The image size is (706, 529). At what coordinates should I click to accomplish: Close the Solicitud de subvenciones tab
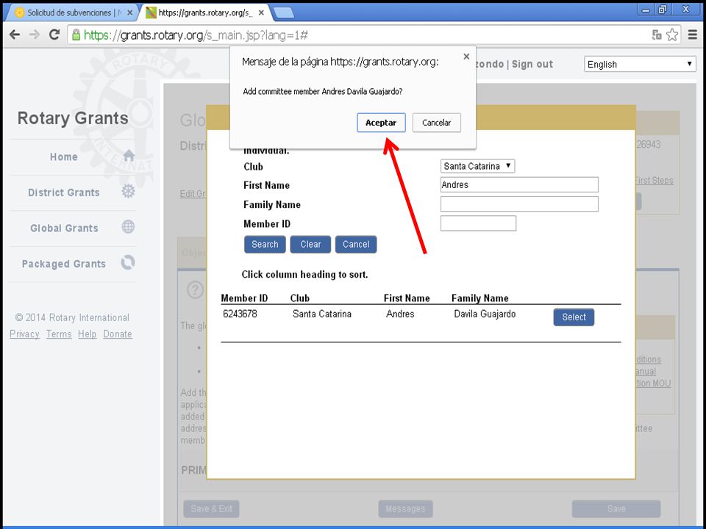click(x=130, y=12)
